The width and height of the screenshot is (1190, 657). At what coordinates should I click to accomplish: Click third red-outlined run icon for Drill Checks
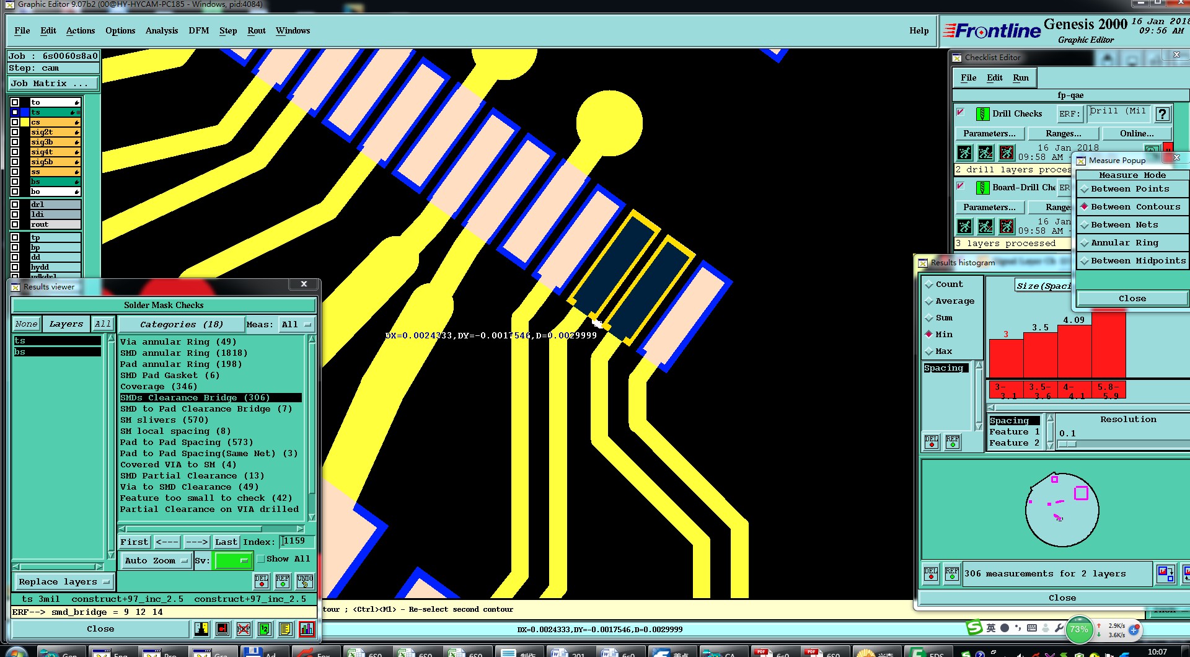click(1007, 152)
